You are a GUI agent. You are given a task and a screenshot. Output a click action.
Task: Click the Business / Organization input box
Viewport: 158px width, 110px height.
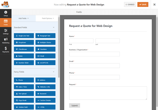click(95, 54)
